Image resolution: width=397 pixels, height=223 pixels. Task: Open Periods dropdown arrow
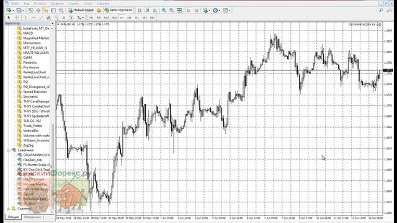(219, 11)
